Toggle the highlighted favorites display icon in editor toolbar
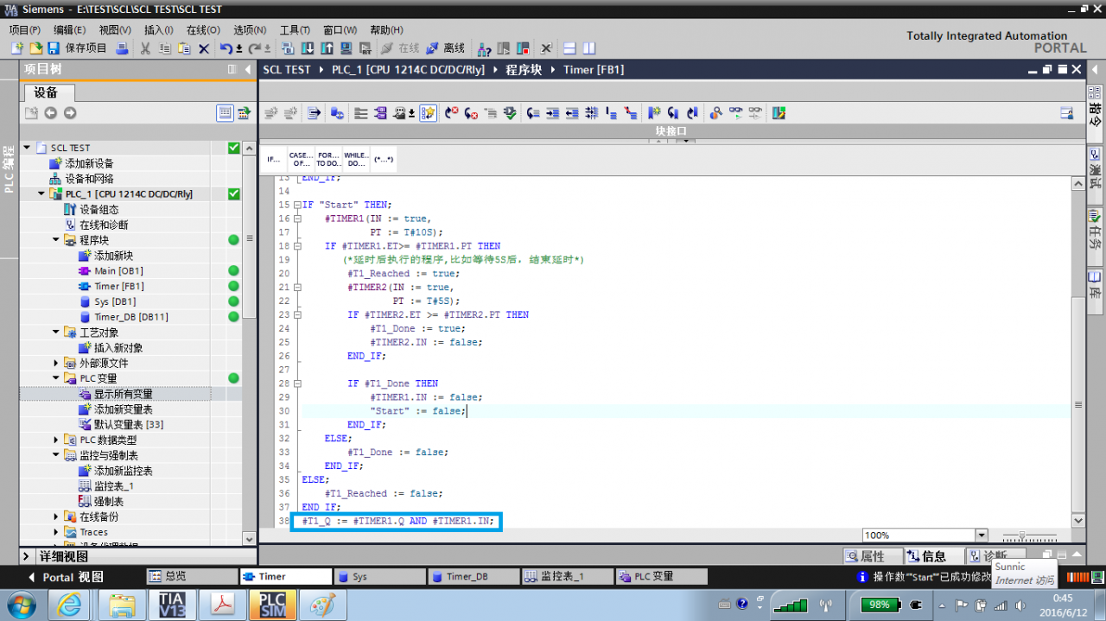This screenshot has width=1106, height=621. [x=429, y=113]
